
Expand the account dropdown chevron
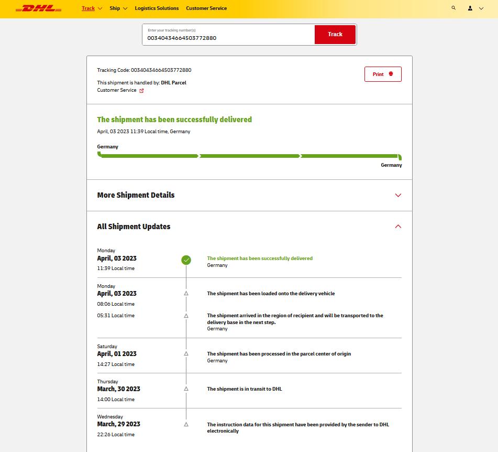[x=481, y=8]
